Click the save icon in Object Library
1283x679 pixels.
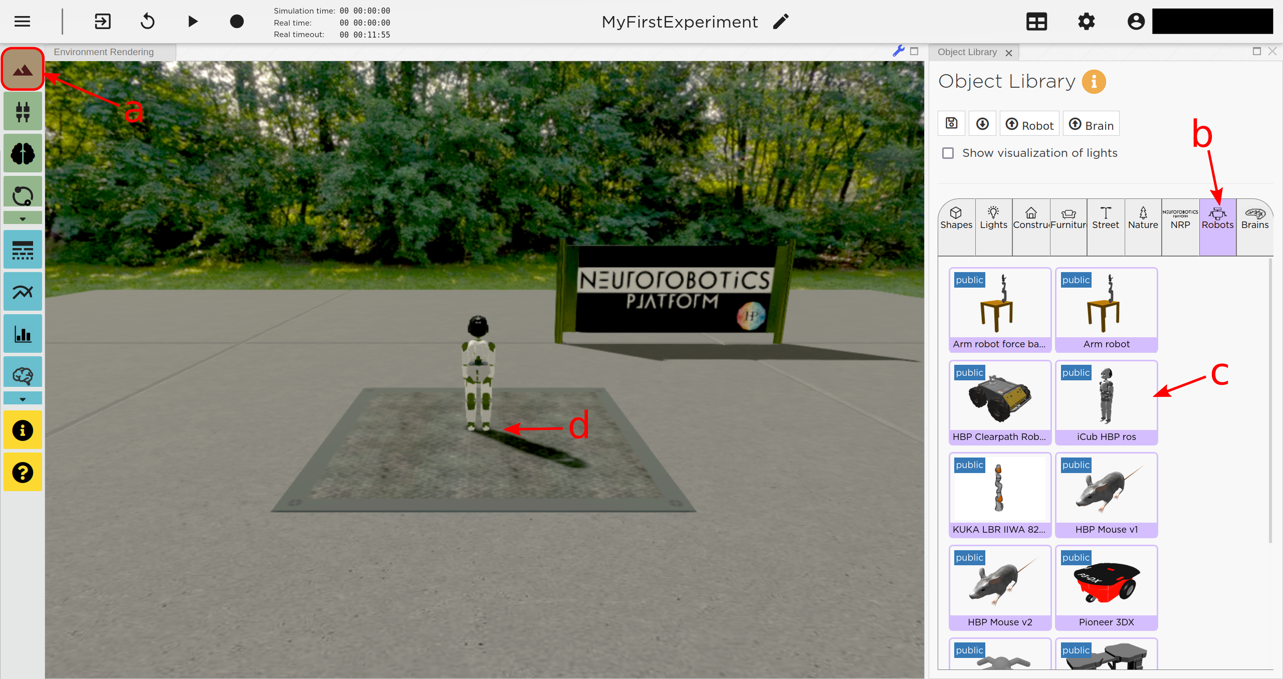951,123
